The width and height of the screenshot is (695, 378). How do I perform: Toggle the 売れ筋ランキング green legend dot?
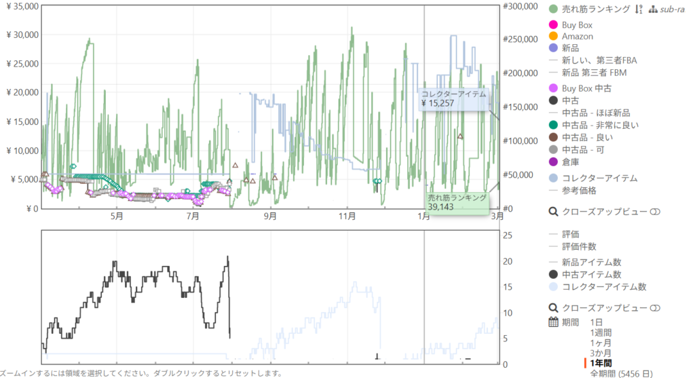(553, 10)
